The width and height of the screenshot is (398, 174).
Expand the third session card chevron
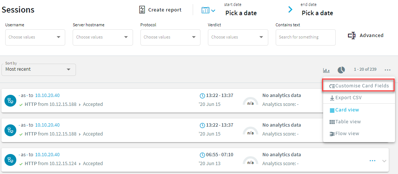[x=384, y=161]
